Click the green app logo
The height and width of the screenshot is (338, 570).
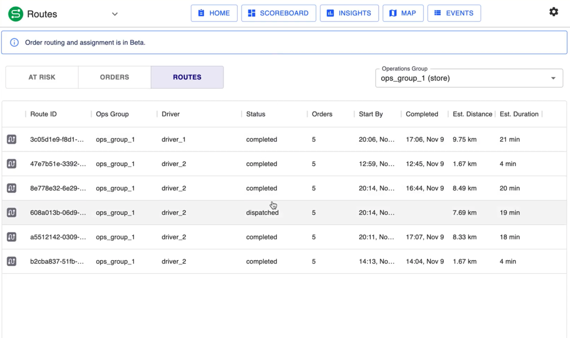(16, 14)
